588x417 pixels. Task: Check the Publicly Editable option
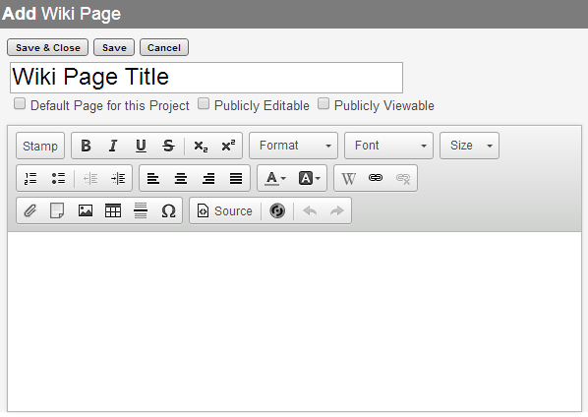tap(204, 103)
